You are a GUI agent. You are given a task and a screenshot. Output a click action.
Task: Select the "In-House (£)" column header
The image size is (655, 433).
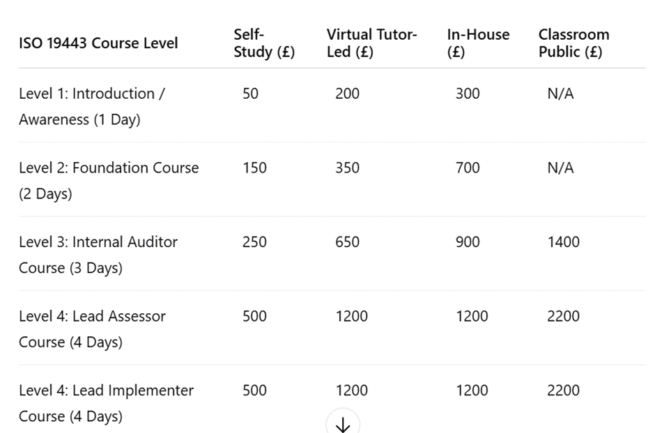(x=478, y=43)
